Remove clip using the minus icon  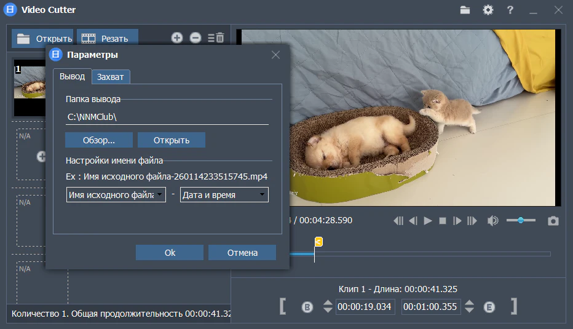[x=196, y=38]
